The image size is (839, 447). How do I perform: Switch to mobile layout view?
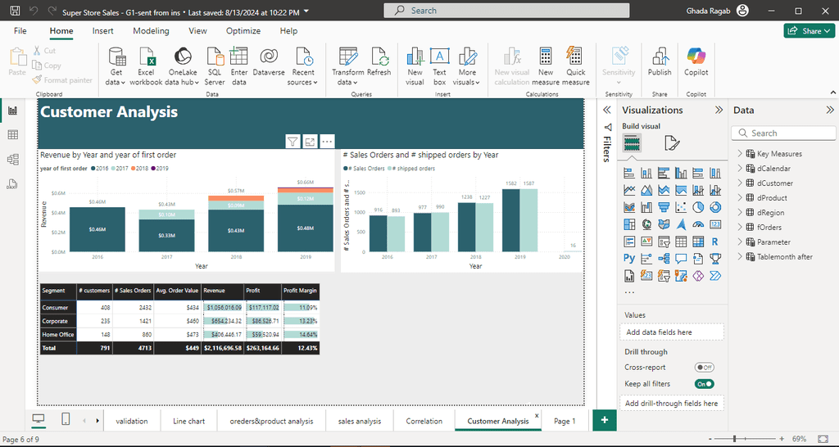coord(66,420)
